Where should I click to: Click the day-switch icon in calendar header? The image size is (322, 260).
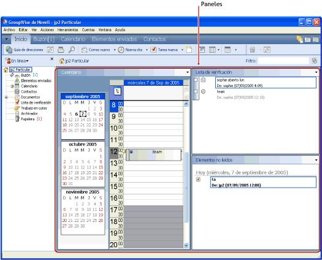(117, 91)
